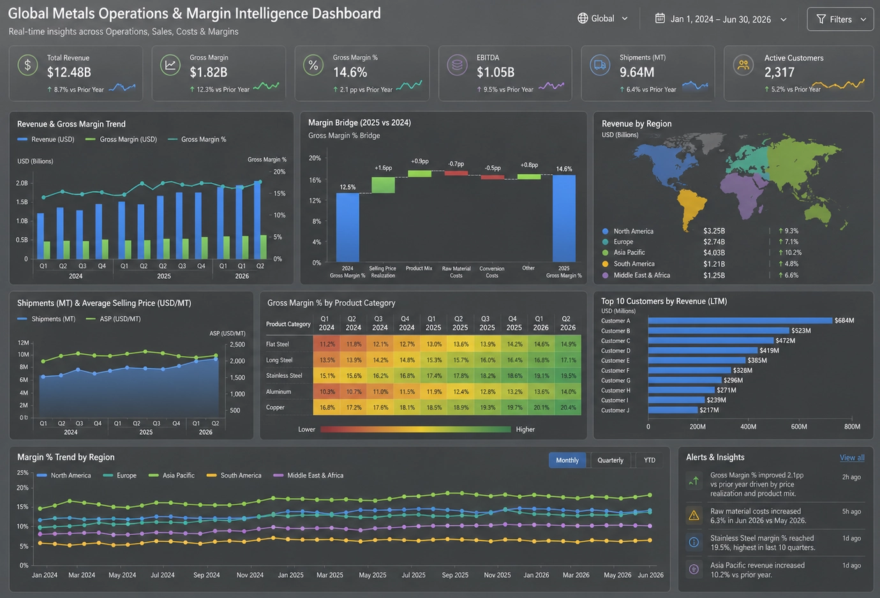Toggle Europe in Margin Trend legend

119,475
